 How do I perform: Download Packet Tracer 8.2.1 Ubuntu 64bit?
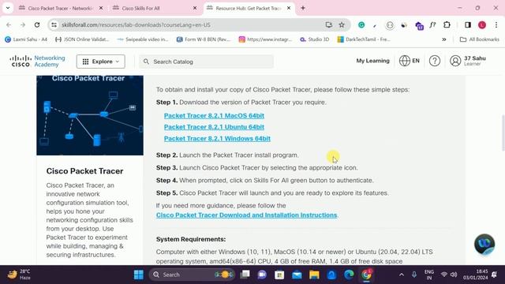[x=214, y=127]
